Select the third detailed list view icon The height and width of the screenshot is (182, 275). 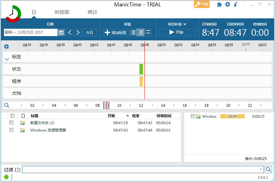(148, 32)
